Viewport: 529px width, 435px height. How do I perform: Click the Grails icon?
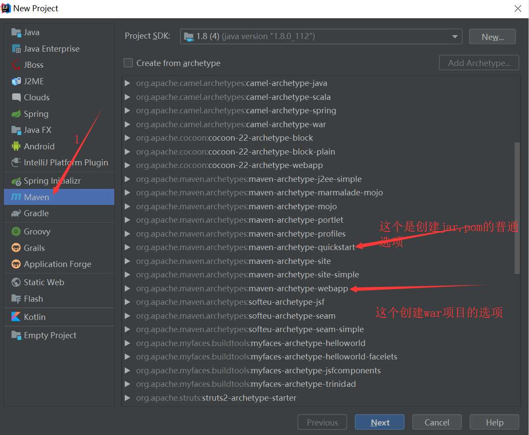[16, 248]
